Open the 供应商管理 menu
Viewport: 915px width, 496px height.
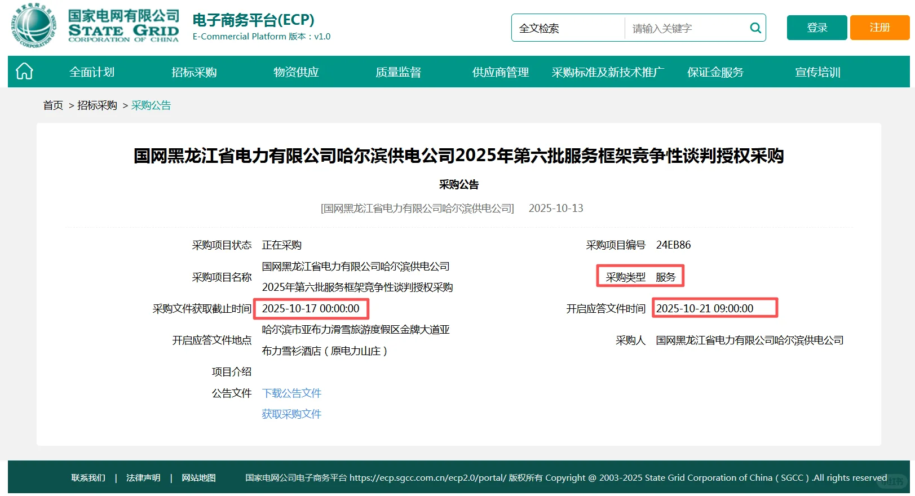(x=501, y=72)
